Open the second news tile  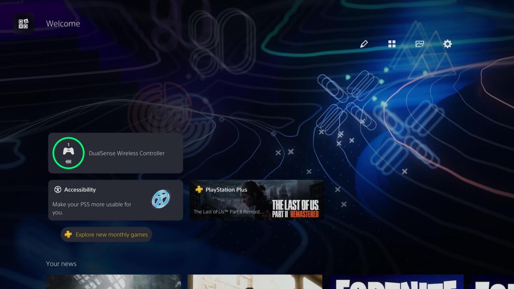255,282
